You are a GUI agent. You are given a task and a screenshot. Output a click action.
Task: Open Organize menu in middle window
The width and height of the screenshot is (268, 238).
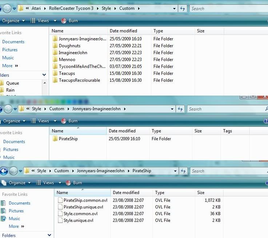[14, 121]
